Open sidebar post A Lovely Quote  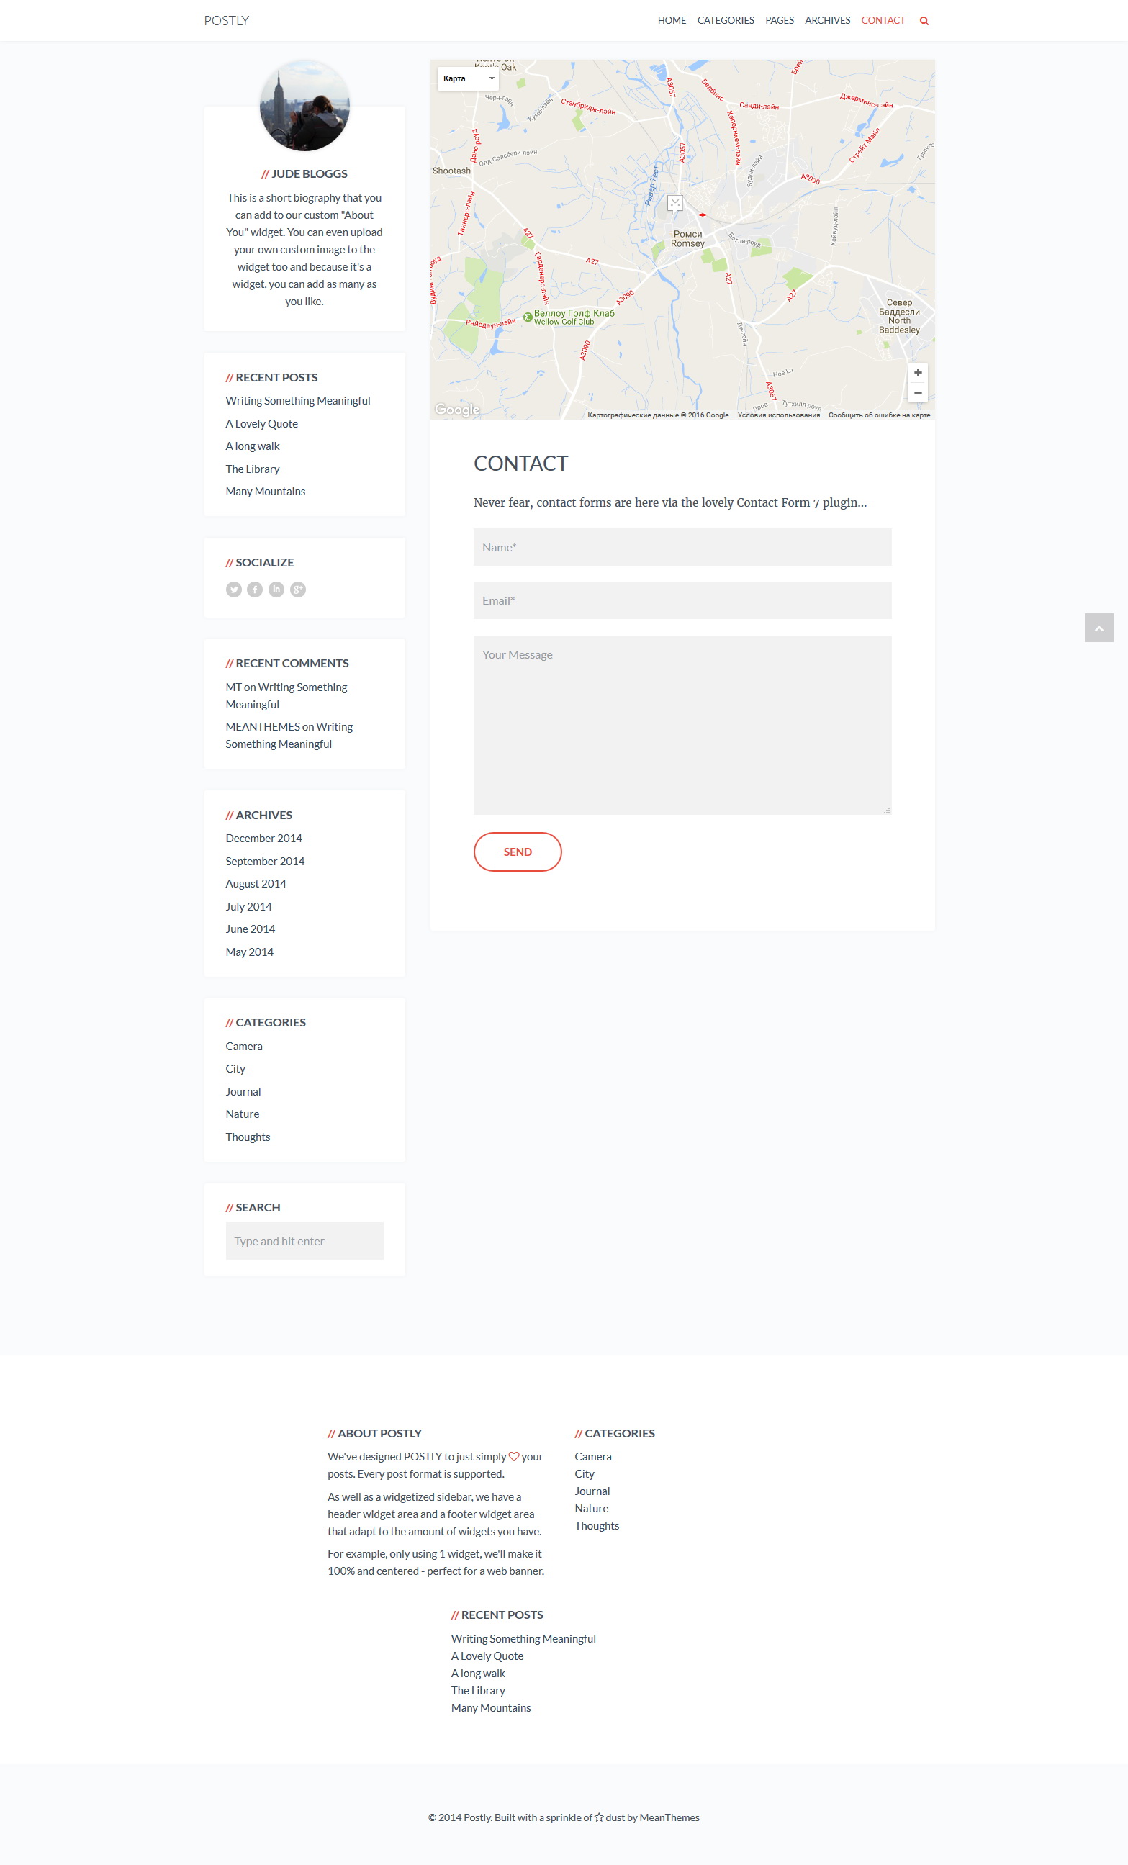[x=262, y=424]
